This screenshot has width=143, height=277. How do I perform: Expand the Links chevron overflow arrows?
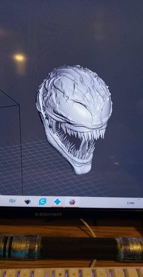pos(139,199)
